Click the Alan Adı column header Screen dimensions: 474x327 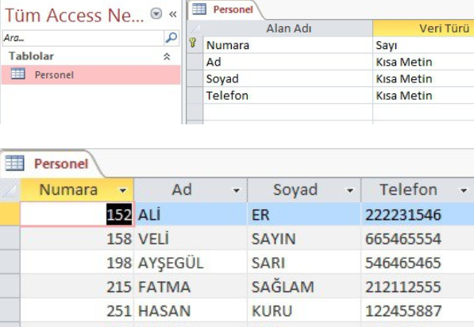(288, 29)
